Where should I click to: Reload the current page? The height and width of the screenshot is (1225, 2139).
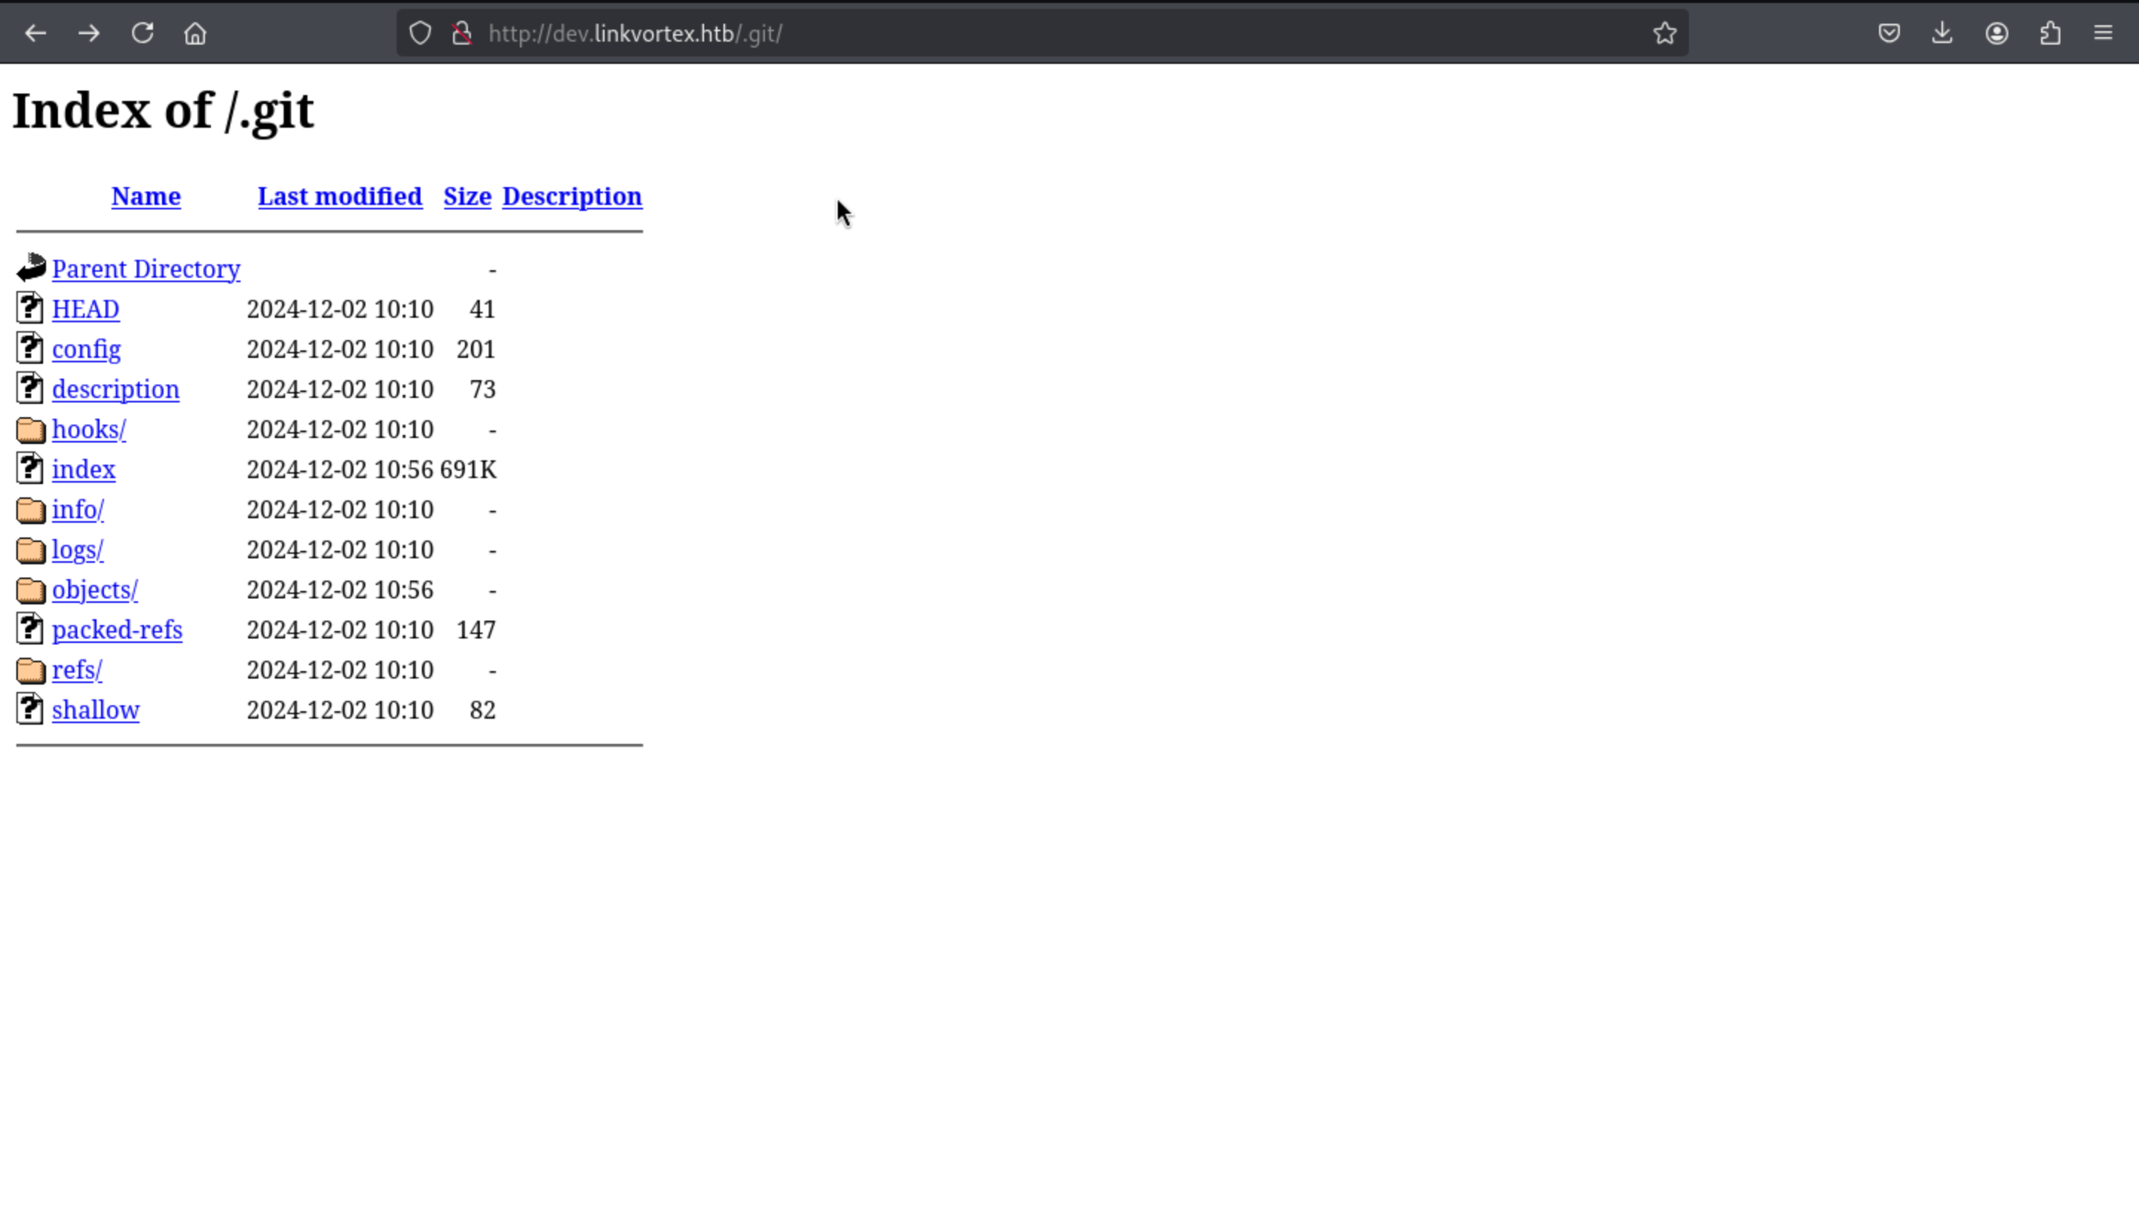click(x=142, y=33)
